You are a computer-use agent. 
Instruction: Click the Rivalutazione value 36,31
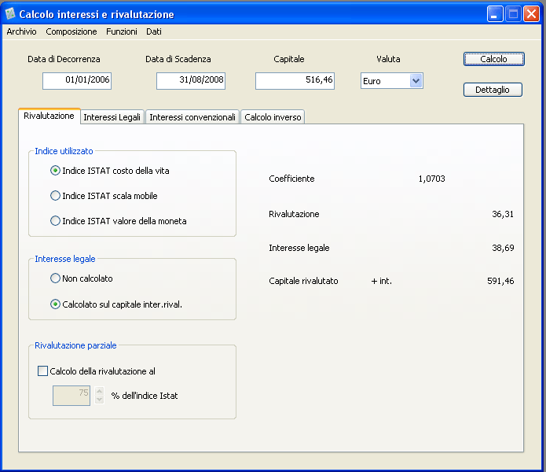[x=503, y=214]
